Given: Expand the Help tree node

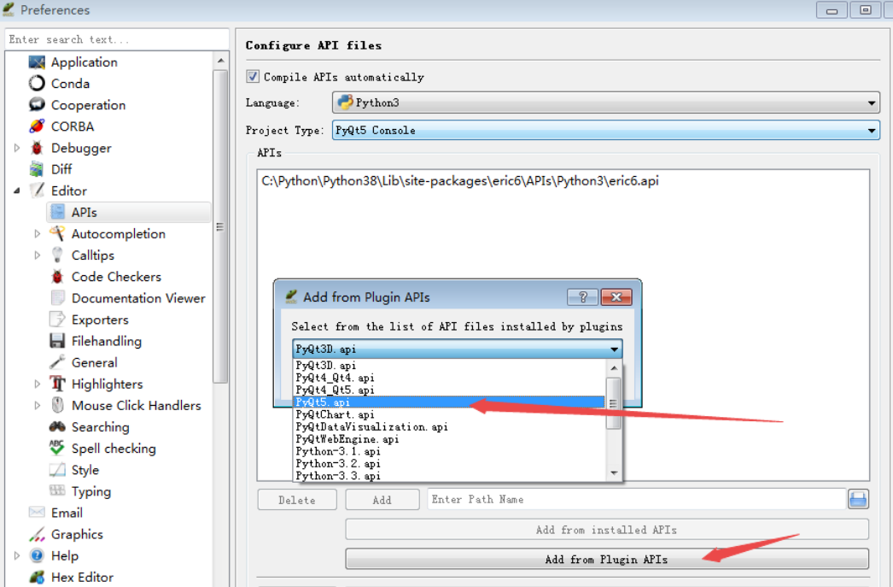Looking at the screenshot, I should pos(17,555).
